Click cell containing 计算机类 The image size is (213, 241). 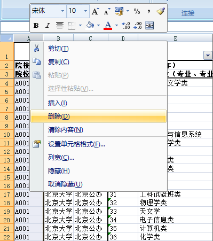[176, 228]
